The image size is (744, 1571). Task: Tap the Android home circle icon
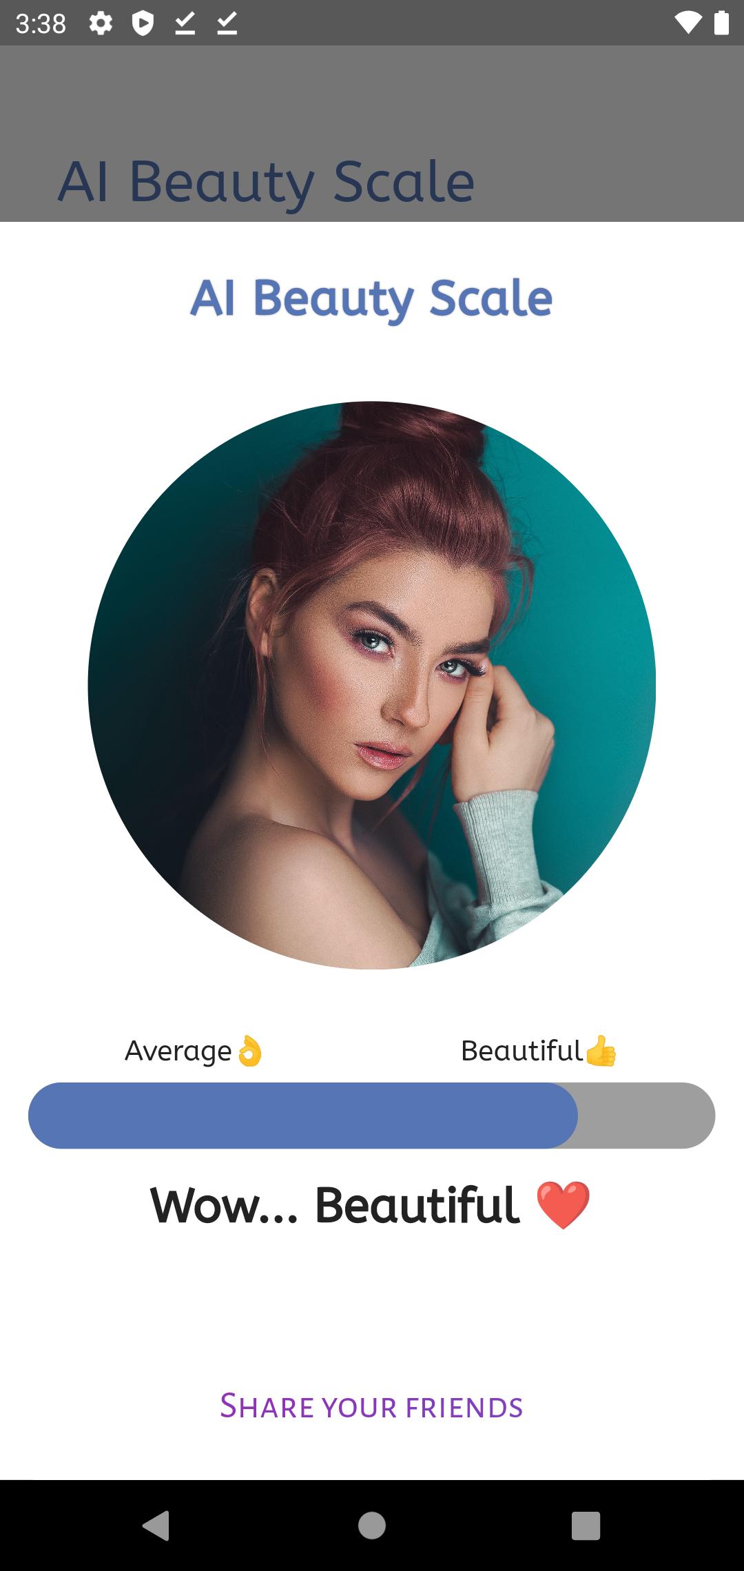click(x=372, y=1525)
